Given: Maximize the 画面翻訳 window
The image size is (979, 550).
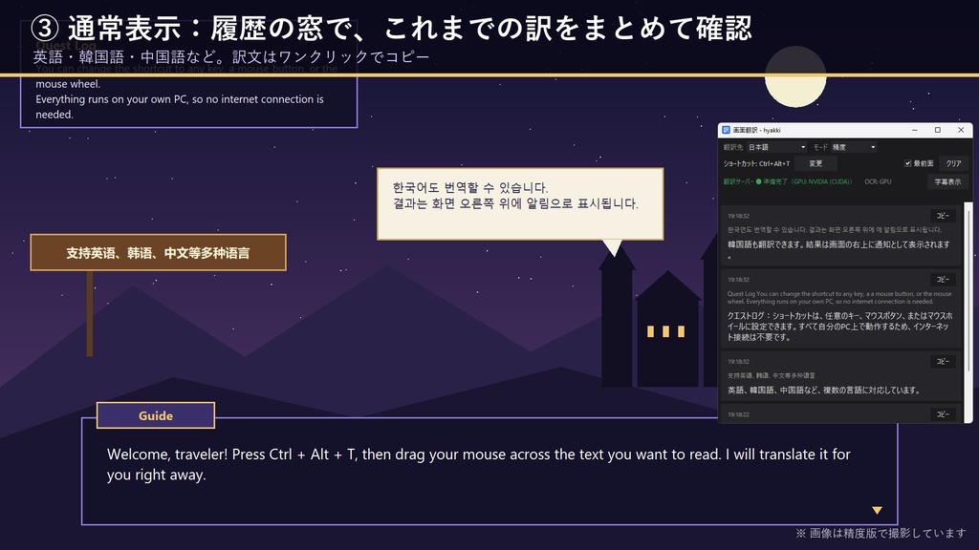Looking at the screenshot, I should (x=937, y=130).
